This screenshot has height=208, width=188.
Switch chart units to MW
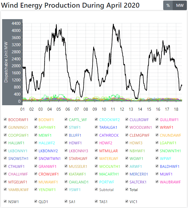pyautogui.click(x=180, y=5)
